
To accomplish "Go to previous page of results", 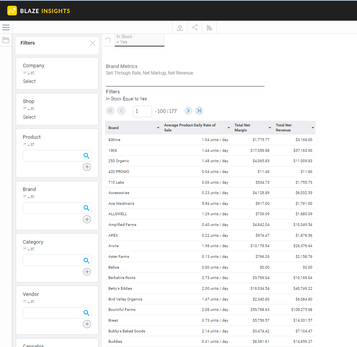I will coord(121,111).
